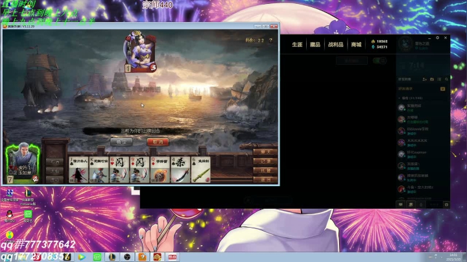This screenshot has height=262, width=467.
Task: Toggle the green switch in the League client
Action: 380,61
